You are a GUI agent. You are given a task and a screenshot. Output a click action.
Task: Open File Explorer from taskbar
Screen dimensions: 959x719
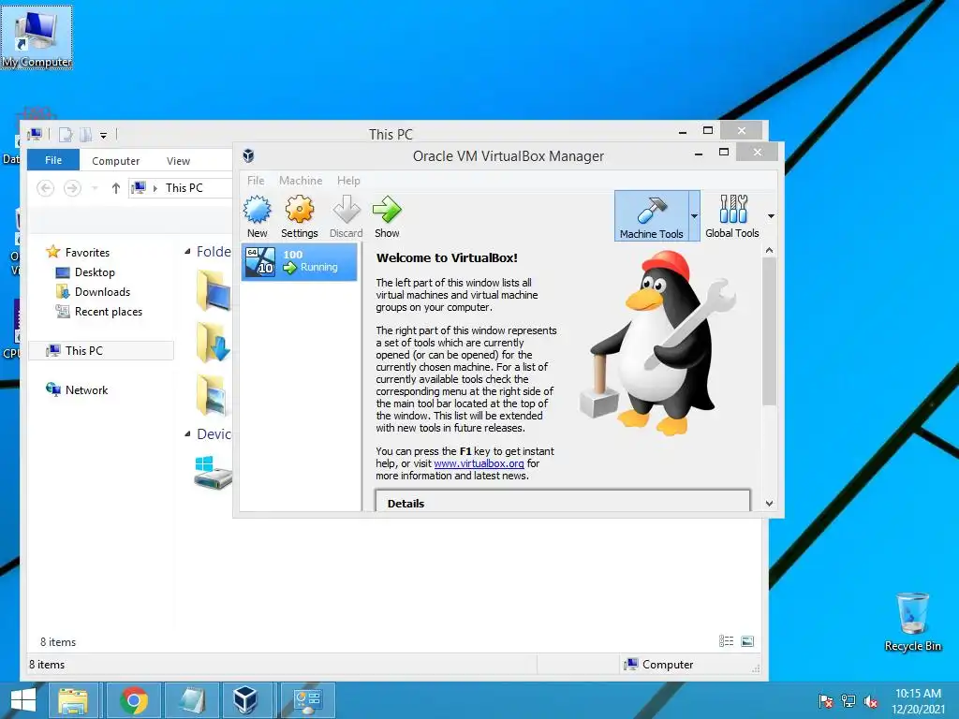coord(73,700)
